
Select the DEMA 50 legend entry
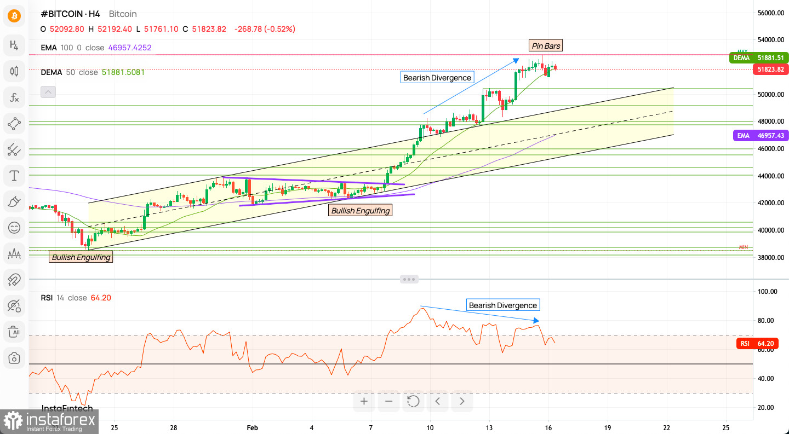pos(93,72)
